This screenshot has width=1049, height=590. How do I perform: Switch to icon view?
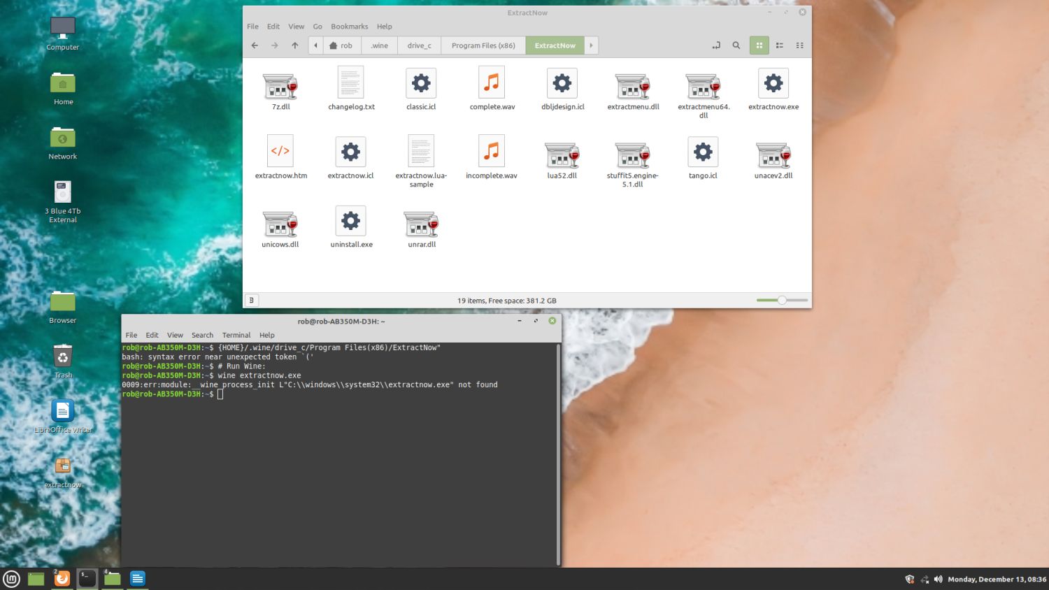point(759,45)
